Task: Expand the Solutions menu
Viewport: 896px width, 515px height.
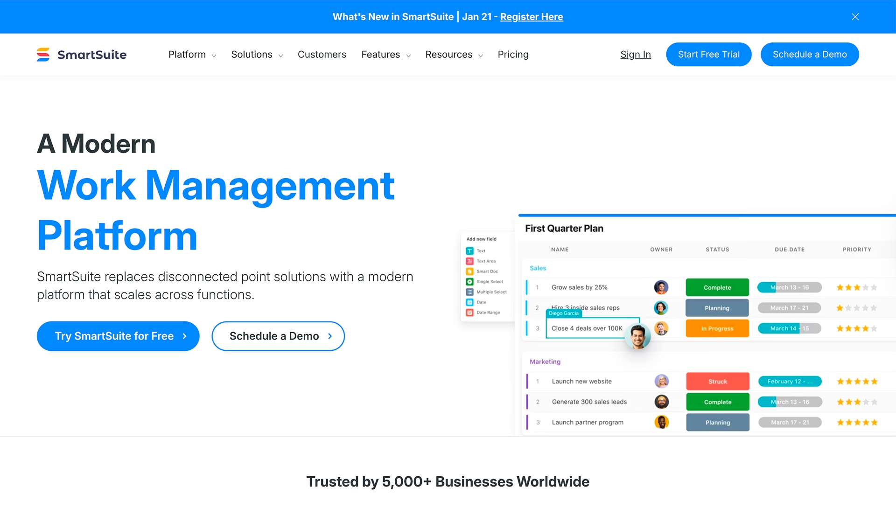Action: [257, 55]
